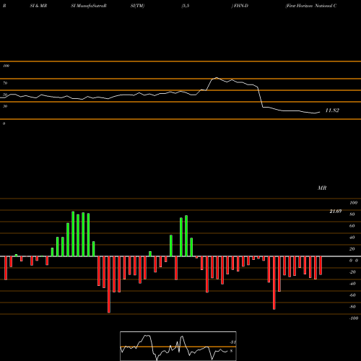This screenshot has width=361, height=361.
Task: Click the RSI current value "11.82"
Action: [x=332, y=110]
